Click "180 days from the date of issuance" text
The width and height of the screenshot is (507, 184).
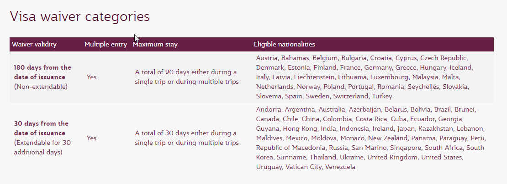[x=42, y=72]
